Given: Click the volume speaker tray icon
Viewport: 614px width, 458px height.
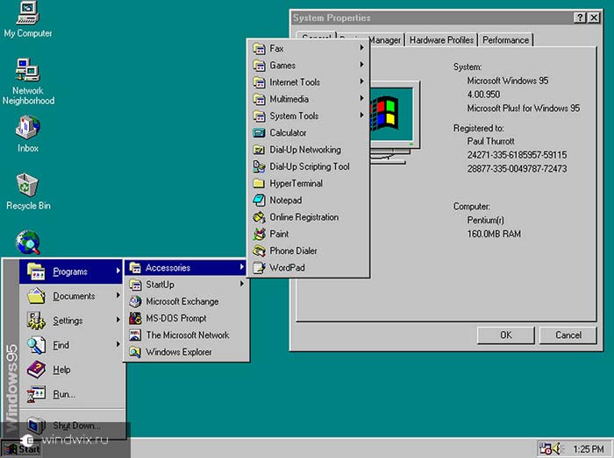Looking at the screenshot, I should (x=558, y=448).
